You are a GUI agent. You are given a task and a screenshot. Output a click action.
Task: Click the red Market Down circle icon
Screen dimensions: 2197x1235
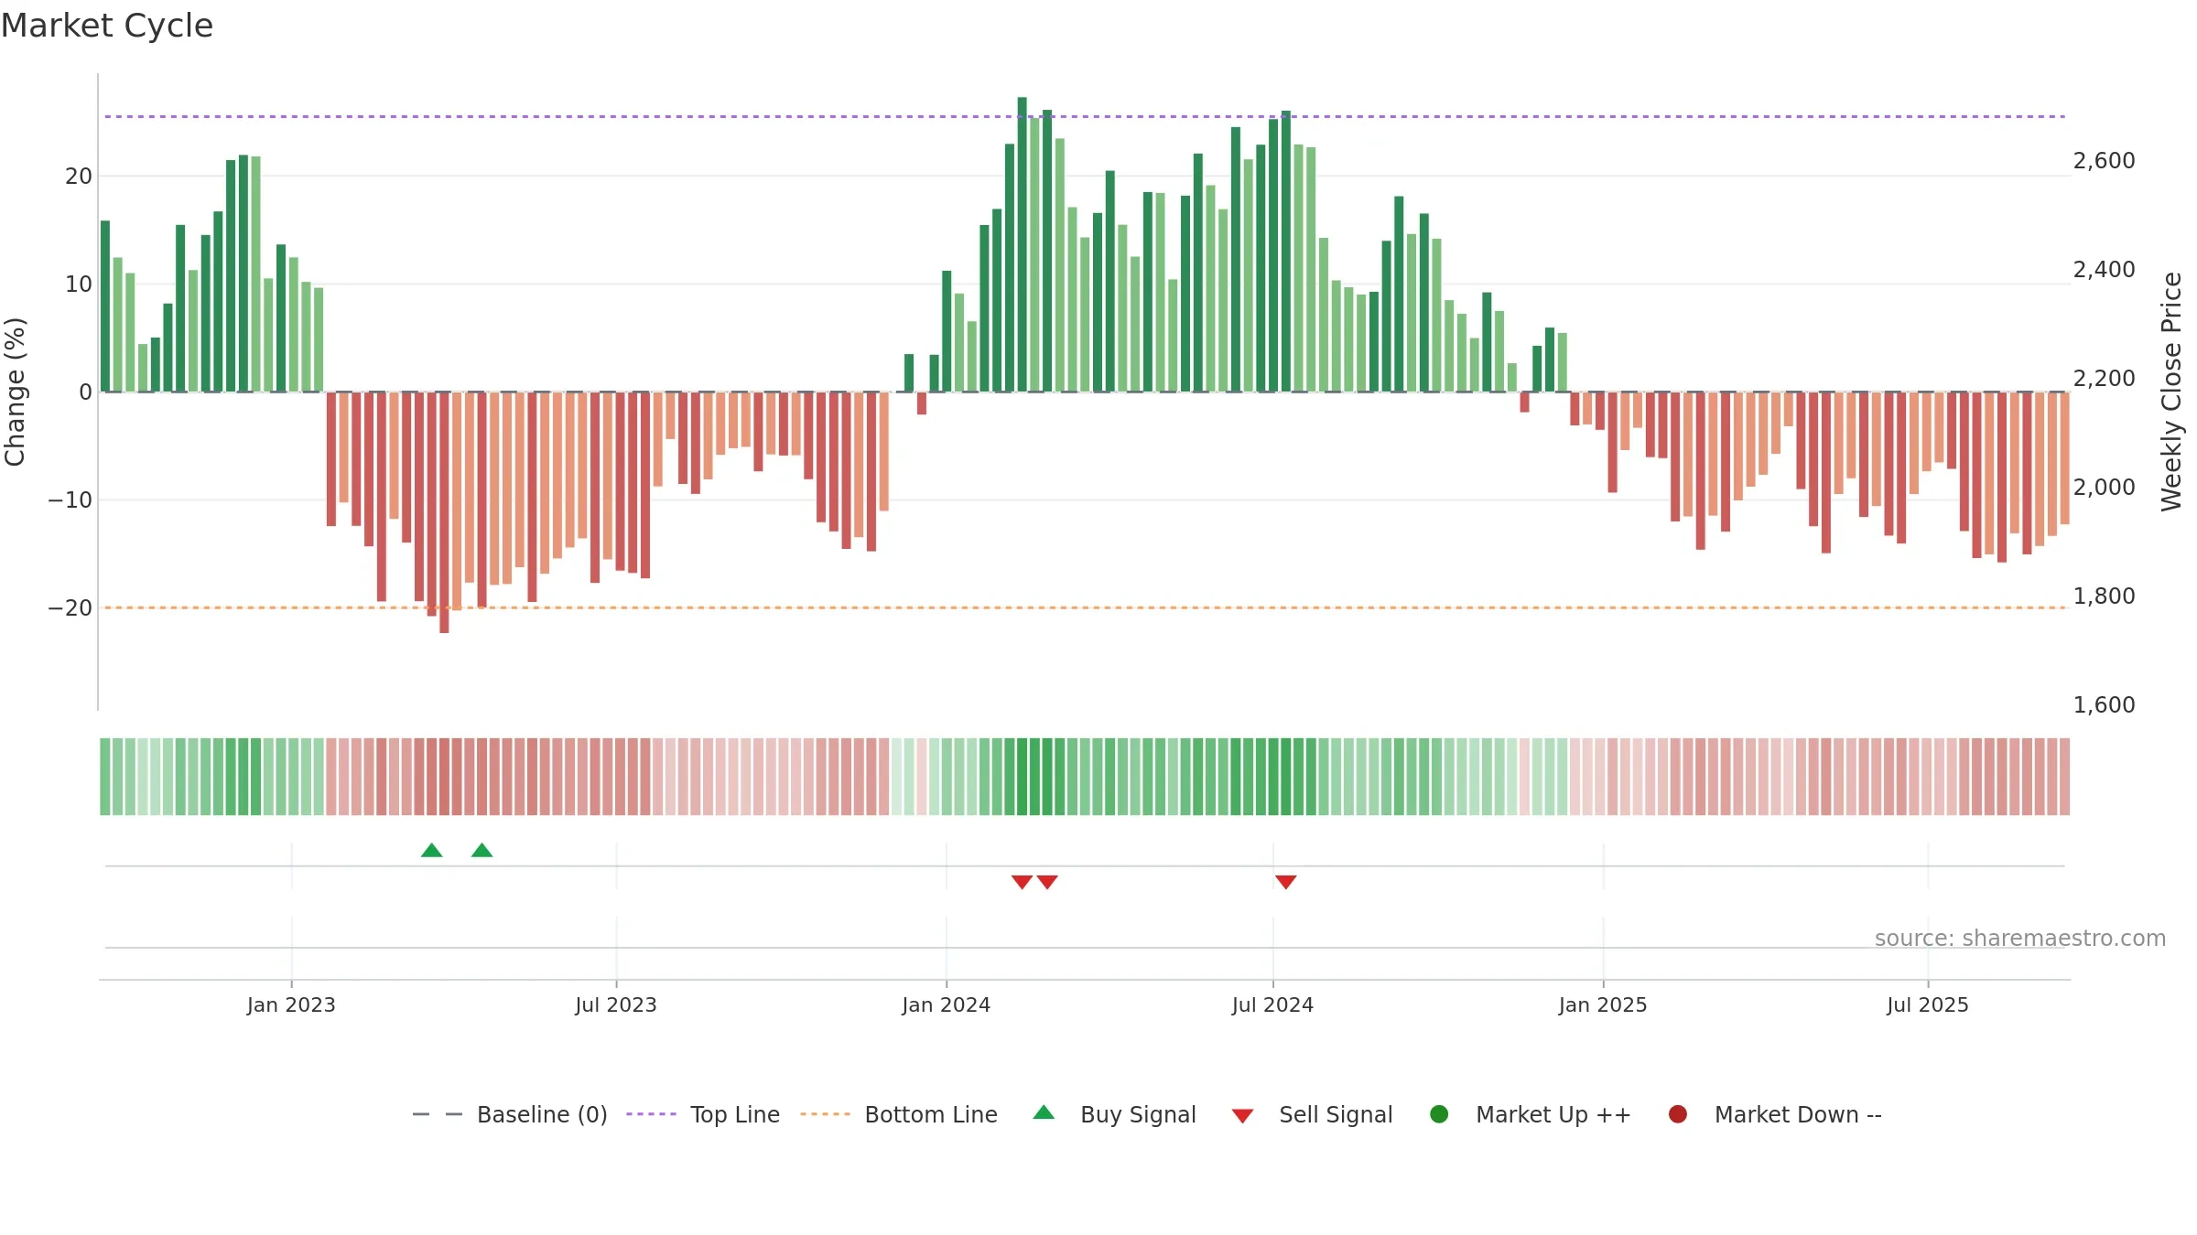[1678, 1114]
